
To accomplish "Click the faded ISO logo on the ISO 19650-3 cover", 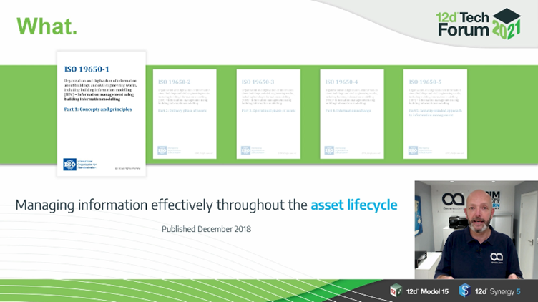I will tap(245, 150).
